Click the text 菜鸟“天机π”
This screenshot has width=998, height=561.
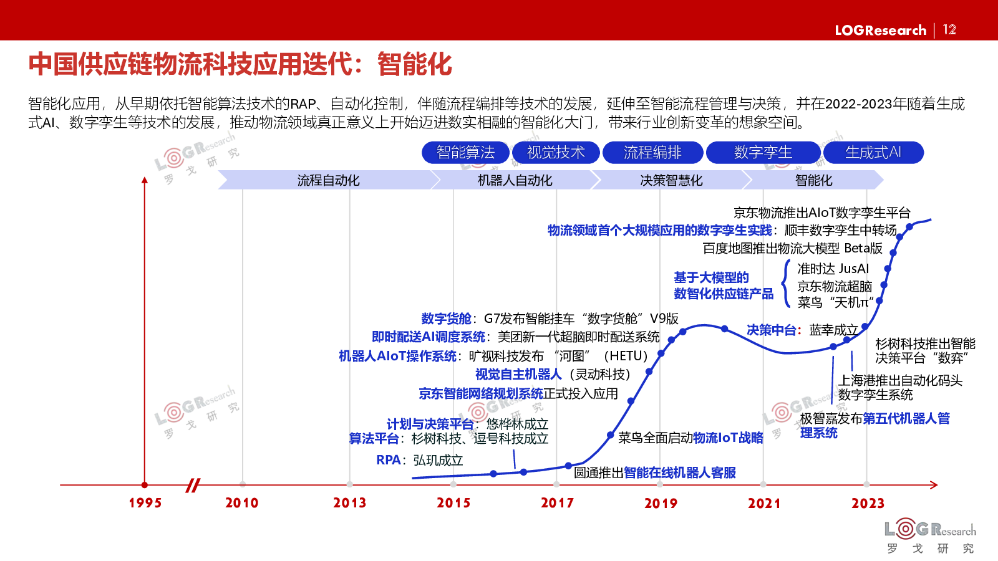tap(835, 303)
